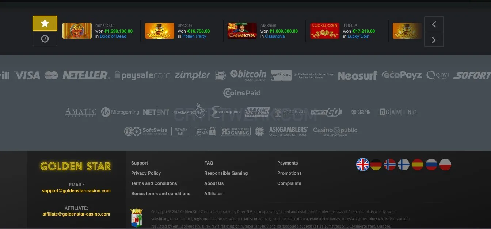Open the Terms and Conditions link

[x=154, y=183]
